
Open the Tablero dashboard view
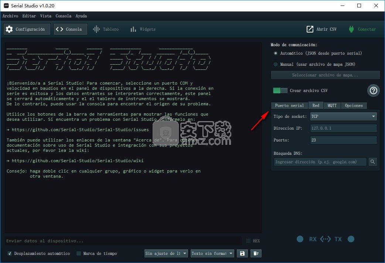[x=106, y=29]
